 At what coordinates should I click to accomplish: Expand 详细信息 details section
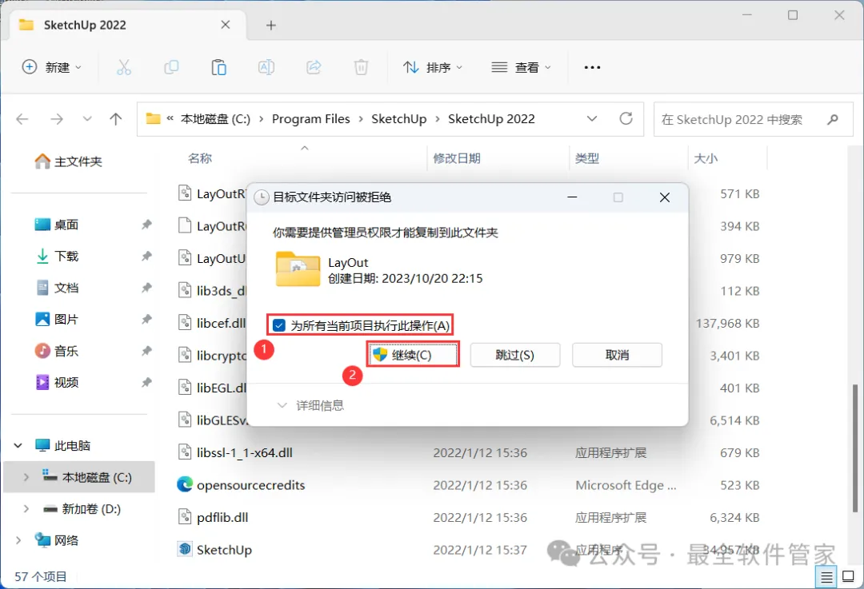310,406
